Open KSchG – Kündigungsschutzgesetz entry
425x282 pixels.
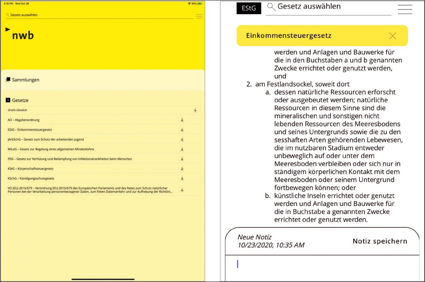pos(31,178)
